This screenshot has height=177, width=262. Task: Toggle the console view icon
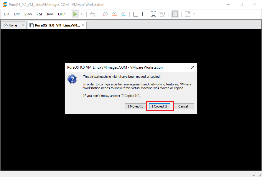coord(175,14)
